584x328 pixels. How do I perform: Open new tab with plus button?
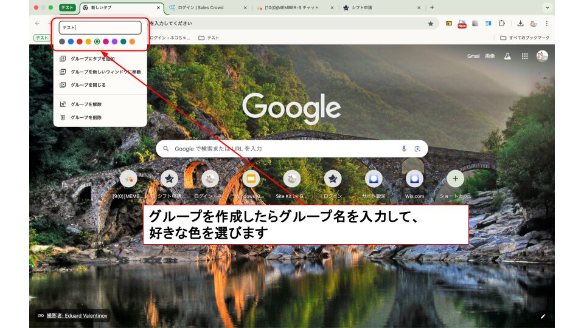click(432, 7)
